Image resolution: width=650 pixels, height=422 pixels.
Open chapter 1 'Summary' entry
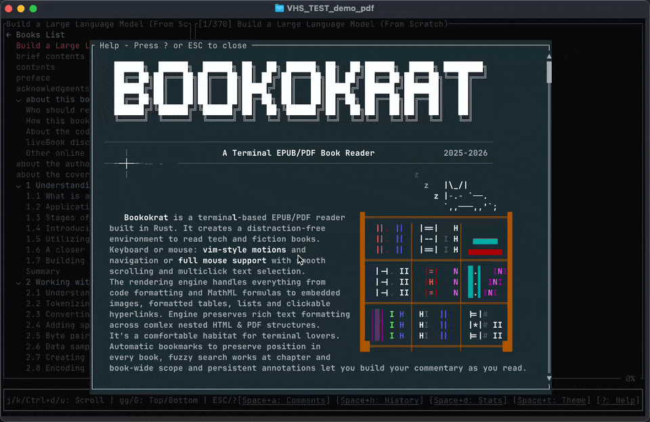click(43, 272)
